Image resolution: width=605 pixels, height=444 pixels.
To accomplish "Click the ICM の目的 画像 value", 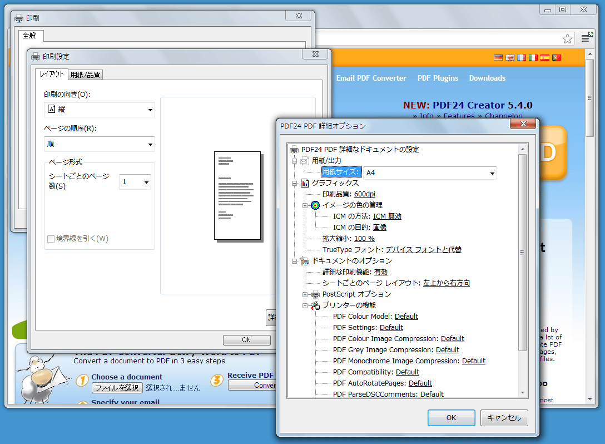I will pyautogui.click(x=380, y=228).
